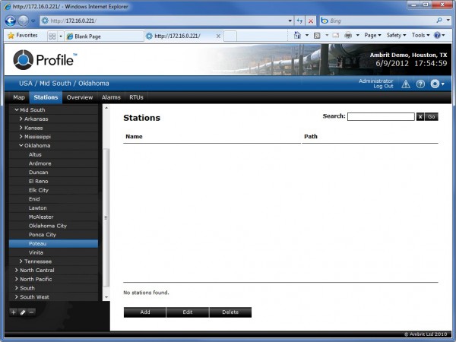Open the Tools menu
Viewport: 456px width, 342px height.
pos(420,35)
